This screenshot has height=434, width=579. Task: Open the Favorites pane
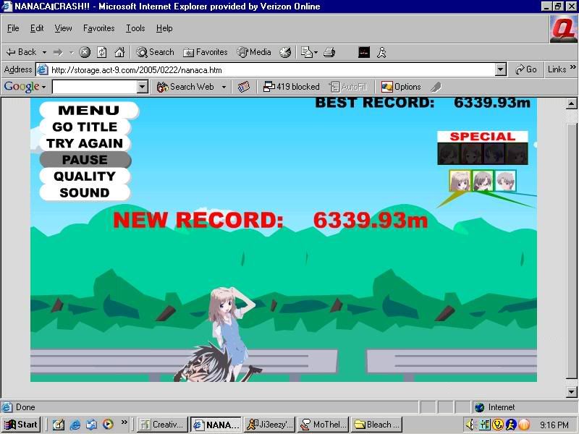pyautogui.click(x=206, y=52)
